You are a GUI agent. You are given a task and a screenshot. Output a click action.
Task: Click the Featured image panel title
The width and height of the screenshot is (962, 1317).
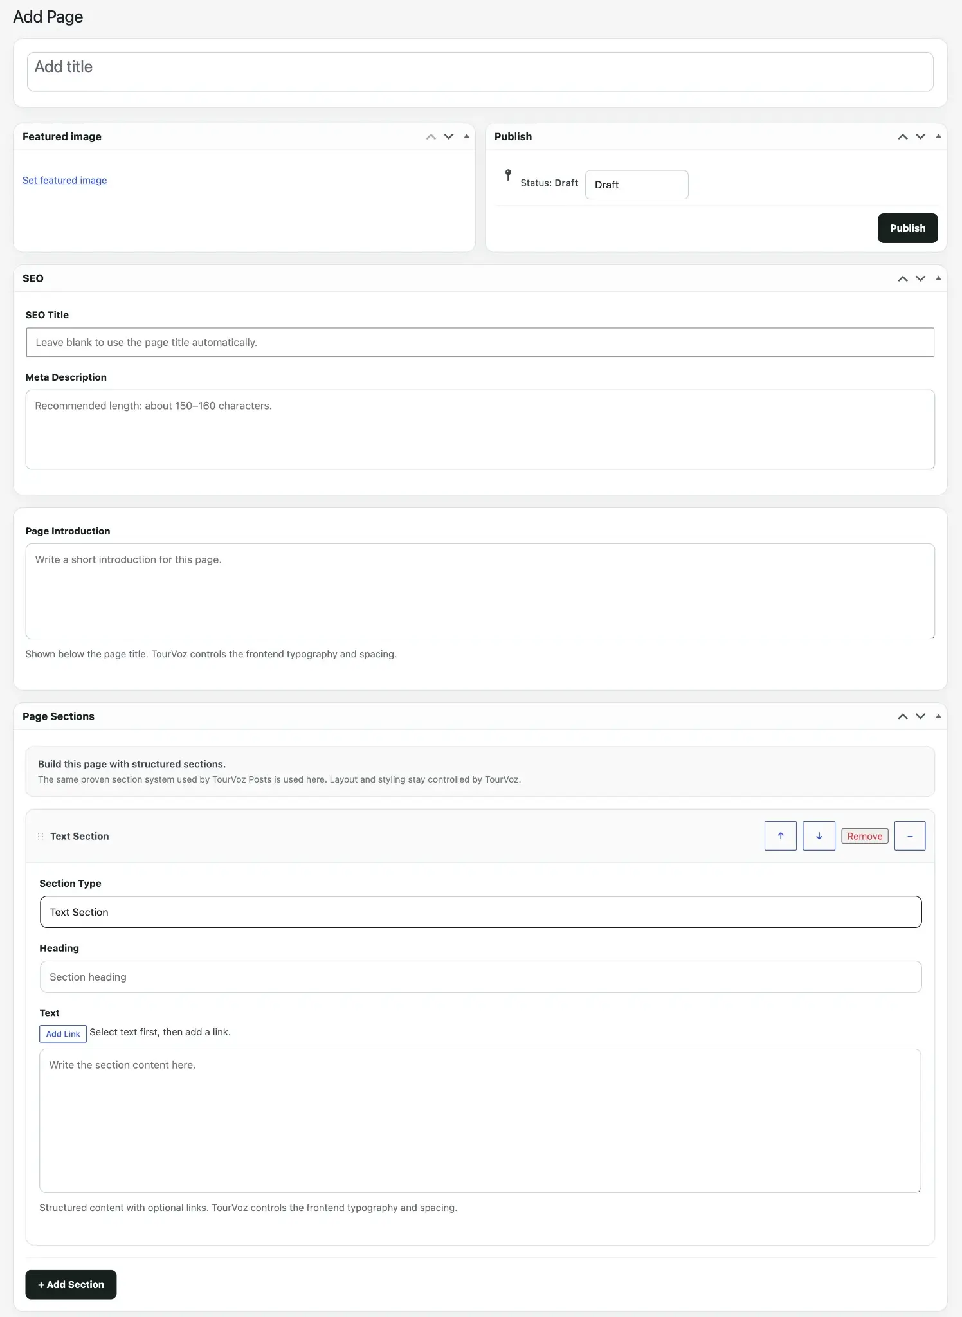click(x=62, y=136)
